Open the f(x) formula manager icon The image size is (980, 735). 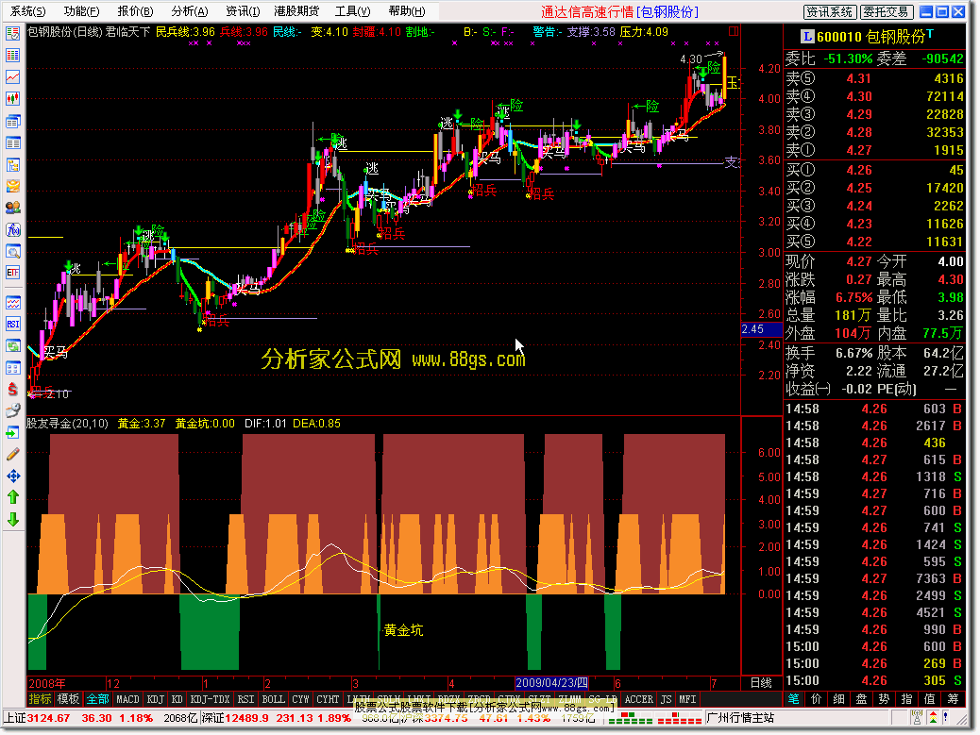click(12, 230)
